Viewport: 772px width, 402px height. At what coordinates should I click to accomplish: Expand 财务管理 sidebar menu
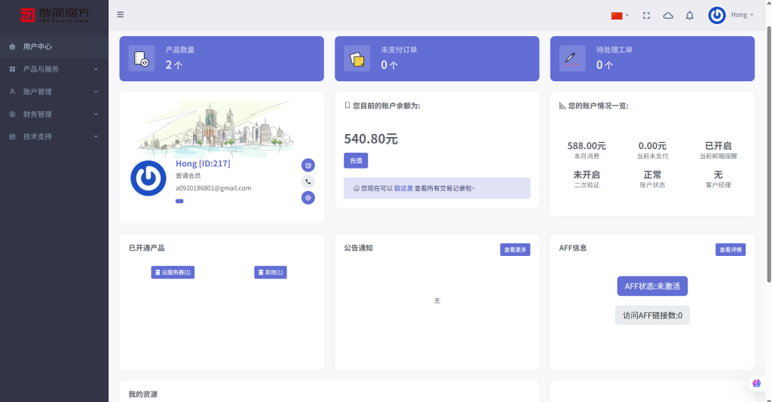[x=54, y=114]
